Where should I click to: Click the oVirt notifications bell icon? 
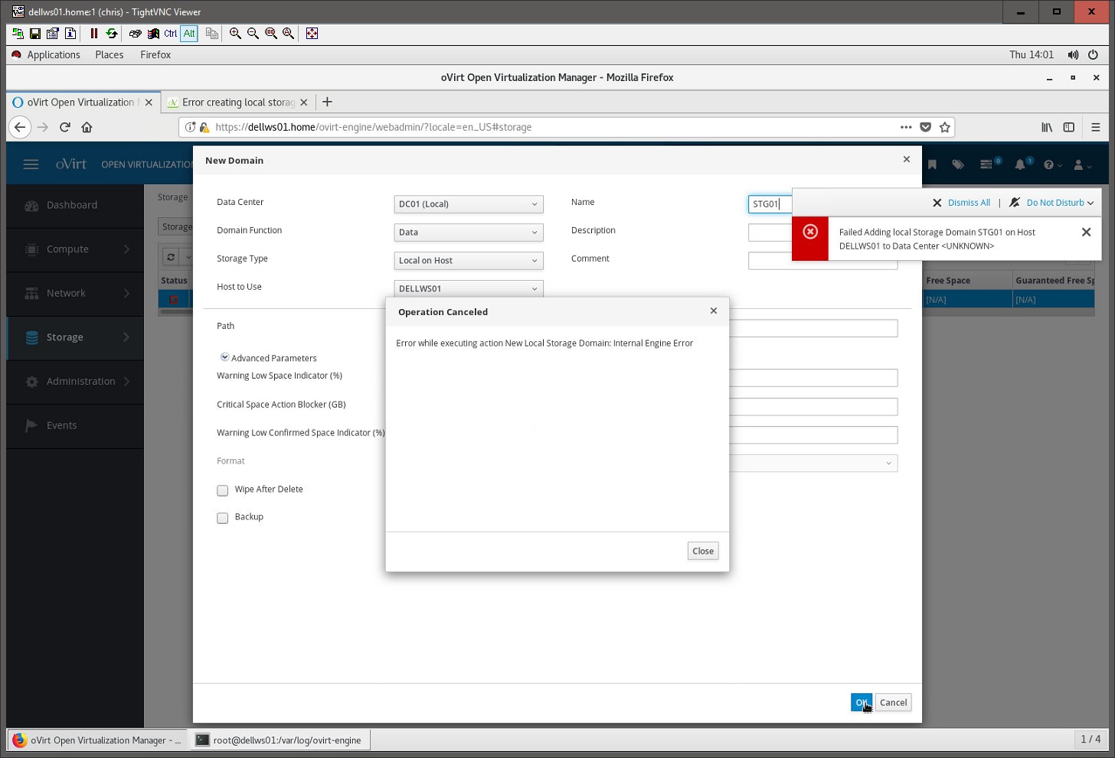click(x=1020, y=164)
